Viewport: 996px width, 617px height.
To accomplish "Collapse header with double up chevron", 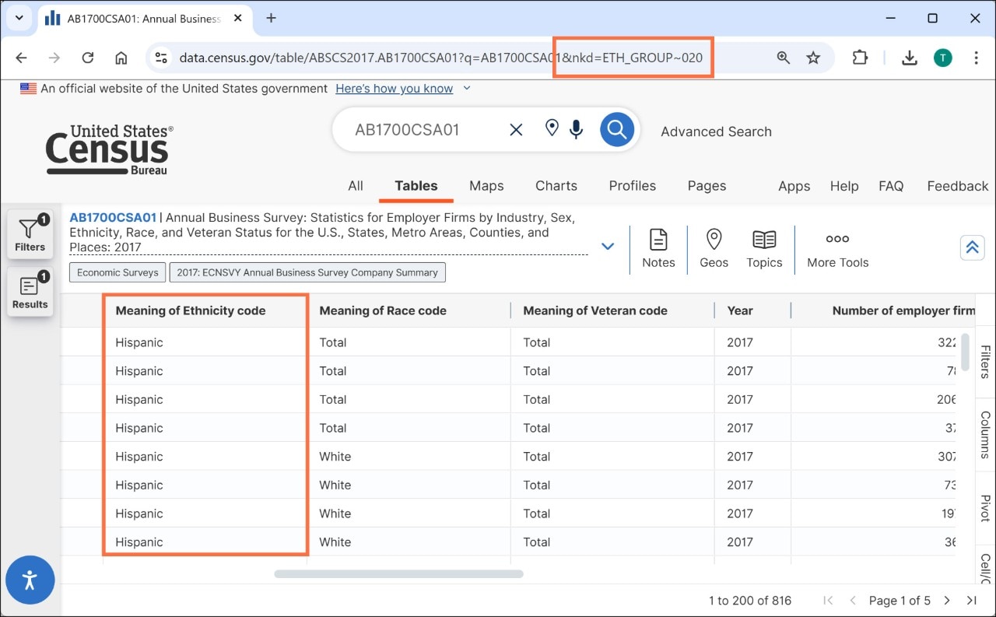I will coord(972,247).
